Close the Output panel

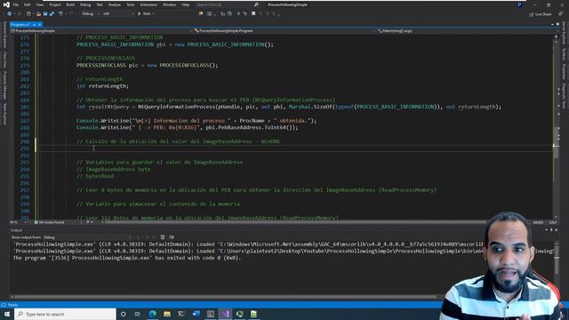click(557, 230)
